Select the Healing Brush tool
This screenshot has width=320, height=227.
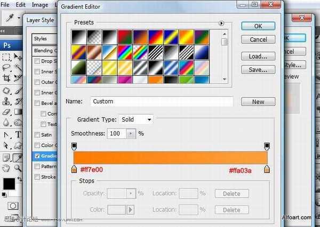pos(6,91)
